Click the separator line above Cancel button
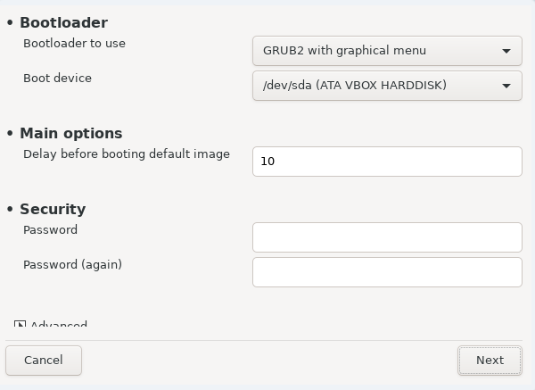The width and height of the screenshot is (535, 390). [x=264, y=341]
